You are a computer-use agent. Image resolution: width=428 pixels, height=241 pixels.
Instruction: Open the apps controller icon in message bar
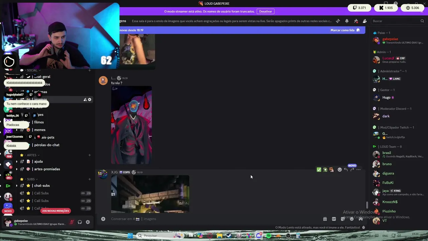(361, 219)
